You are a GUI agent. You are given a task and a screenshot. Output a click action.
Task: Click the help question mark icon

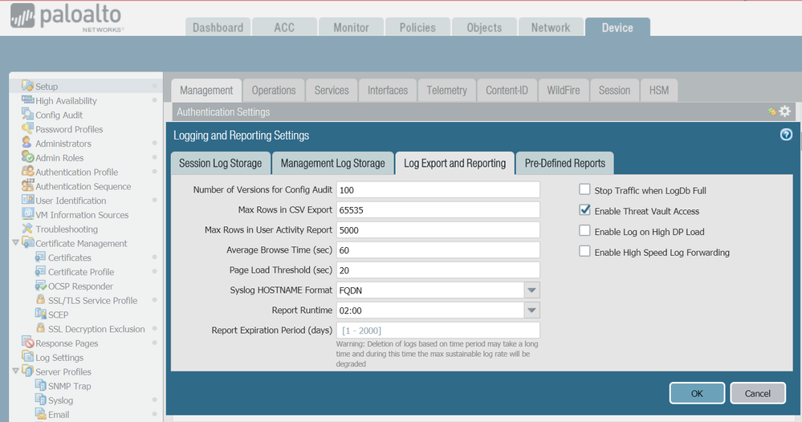pos(786,135)
